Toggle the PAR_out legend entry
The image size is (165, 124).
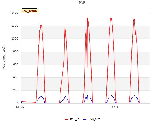91,119
